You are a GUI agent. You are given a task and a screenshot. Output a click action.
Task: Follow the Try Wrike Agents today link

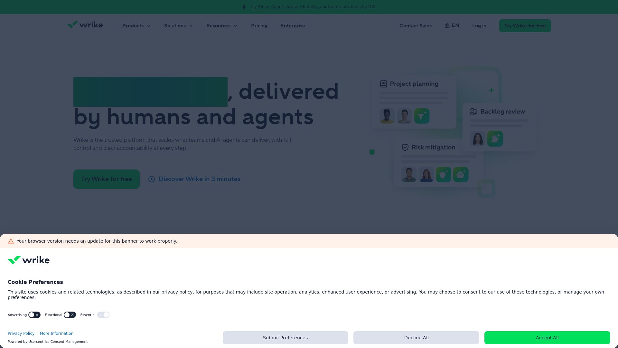pos(274,7)
